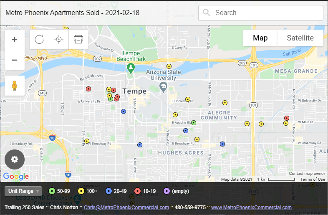
Task: Select yellow marker on E University Dr
Action: [x=188, y=99]
